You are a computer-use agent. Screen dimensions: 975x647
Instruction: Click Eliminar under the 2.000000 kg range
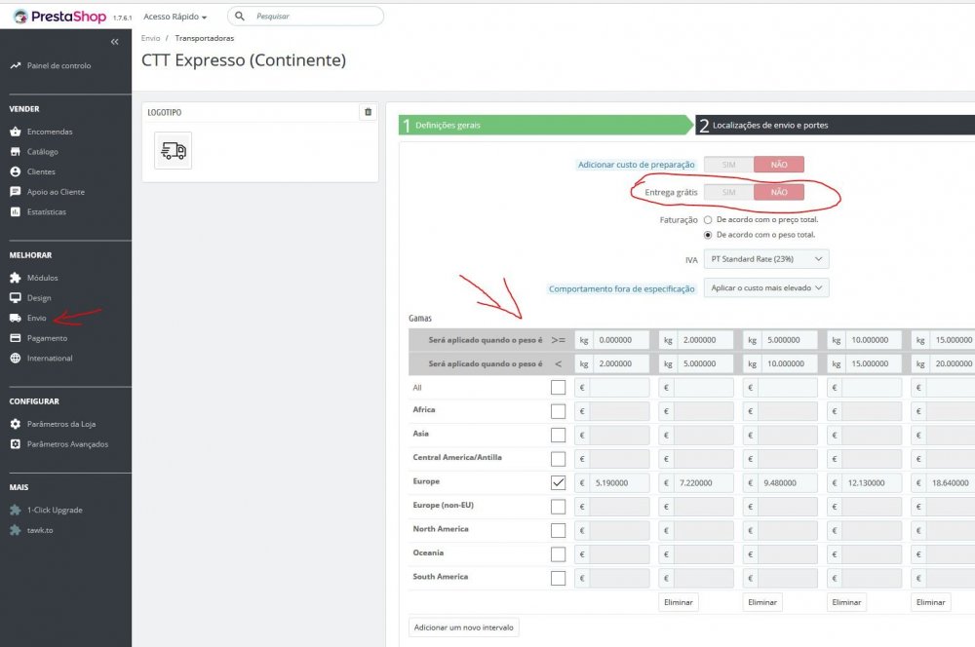coord(679,602)
